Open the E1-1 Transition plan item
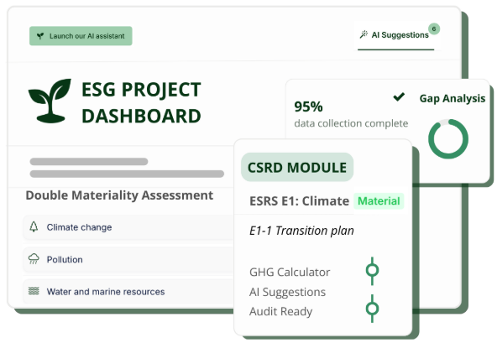Screen dimensions: 497x343 tap(301, 231)
